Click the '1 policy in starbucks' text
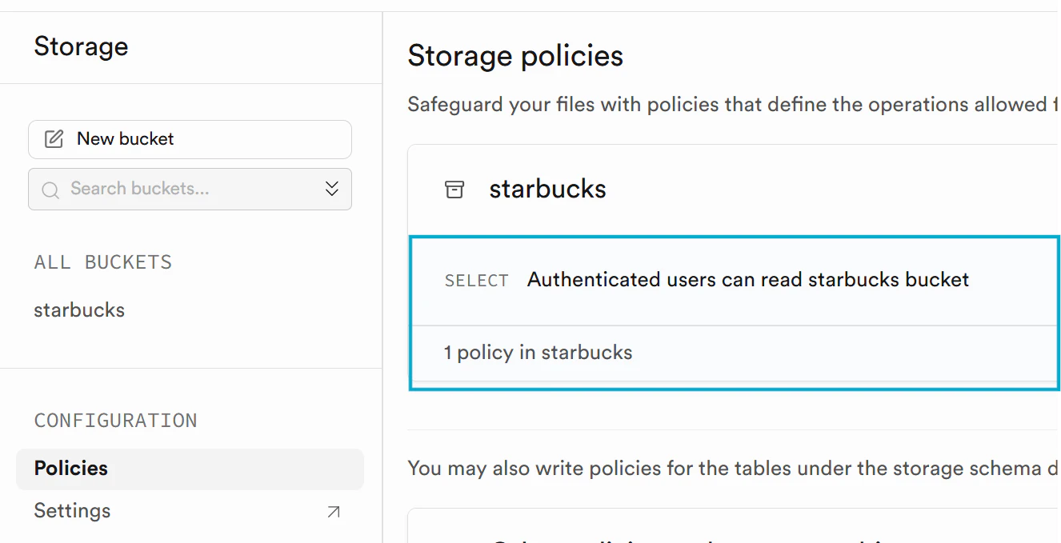Viewport: 1061px width, 543px height. coord(539,353)
